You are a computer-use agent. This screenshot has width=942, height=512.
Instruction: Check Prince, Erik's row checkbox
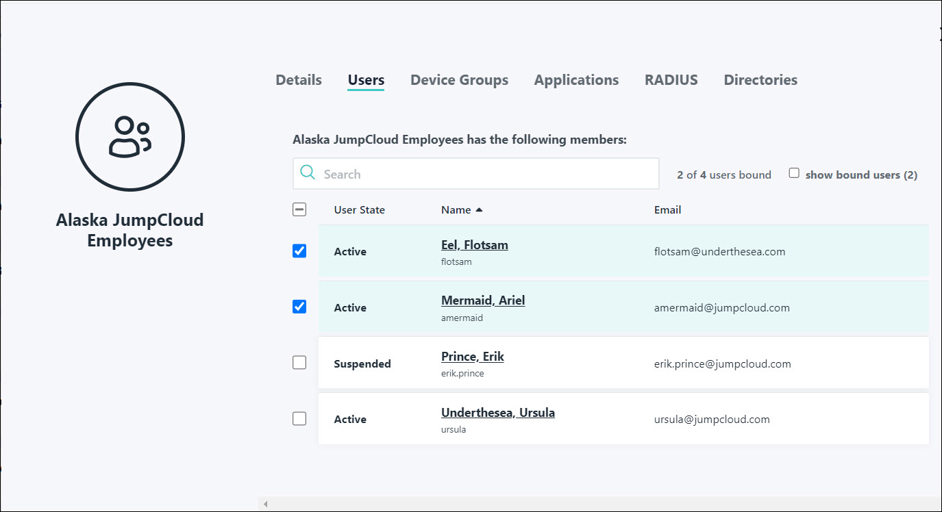pyautogui.click(x=299, y=362)
